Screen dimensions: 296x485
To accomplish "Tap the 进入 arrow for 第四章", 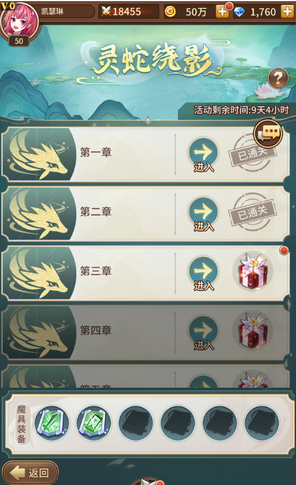I will coord(203,333).
